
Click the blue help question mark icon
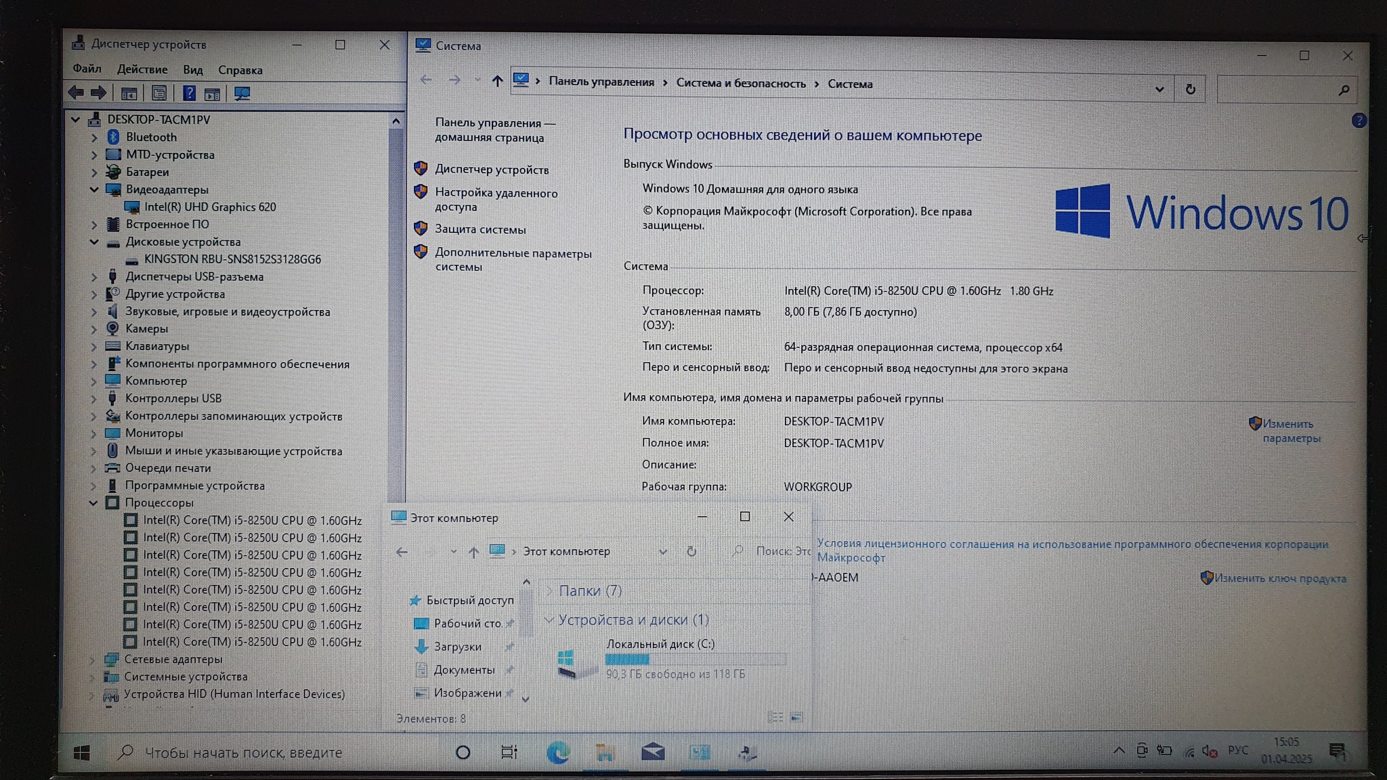(x=1358, y=121)
